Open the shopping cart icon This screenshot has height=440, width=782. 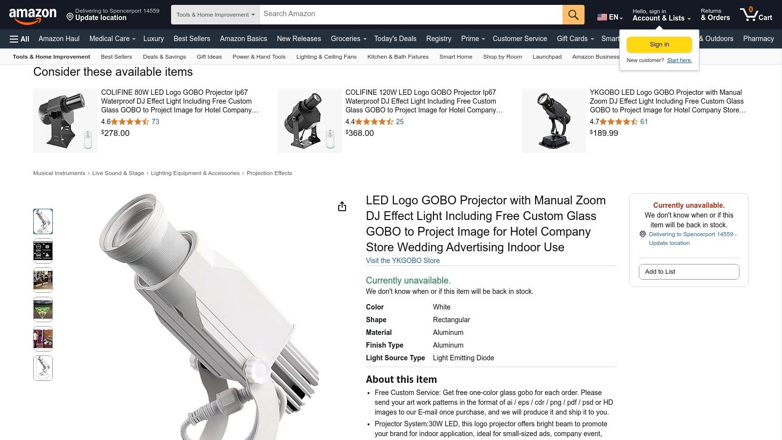click(756, 15)
